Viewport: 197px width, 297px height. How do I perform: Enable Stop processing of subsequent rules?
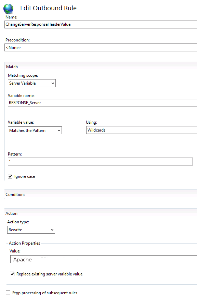[x=8, y=293]
